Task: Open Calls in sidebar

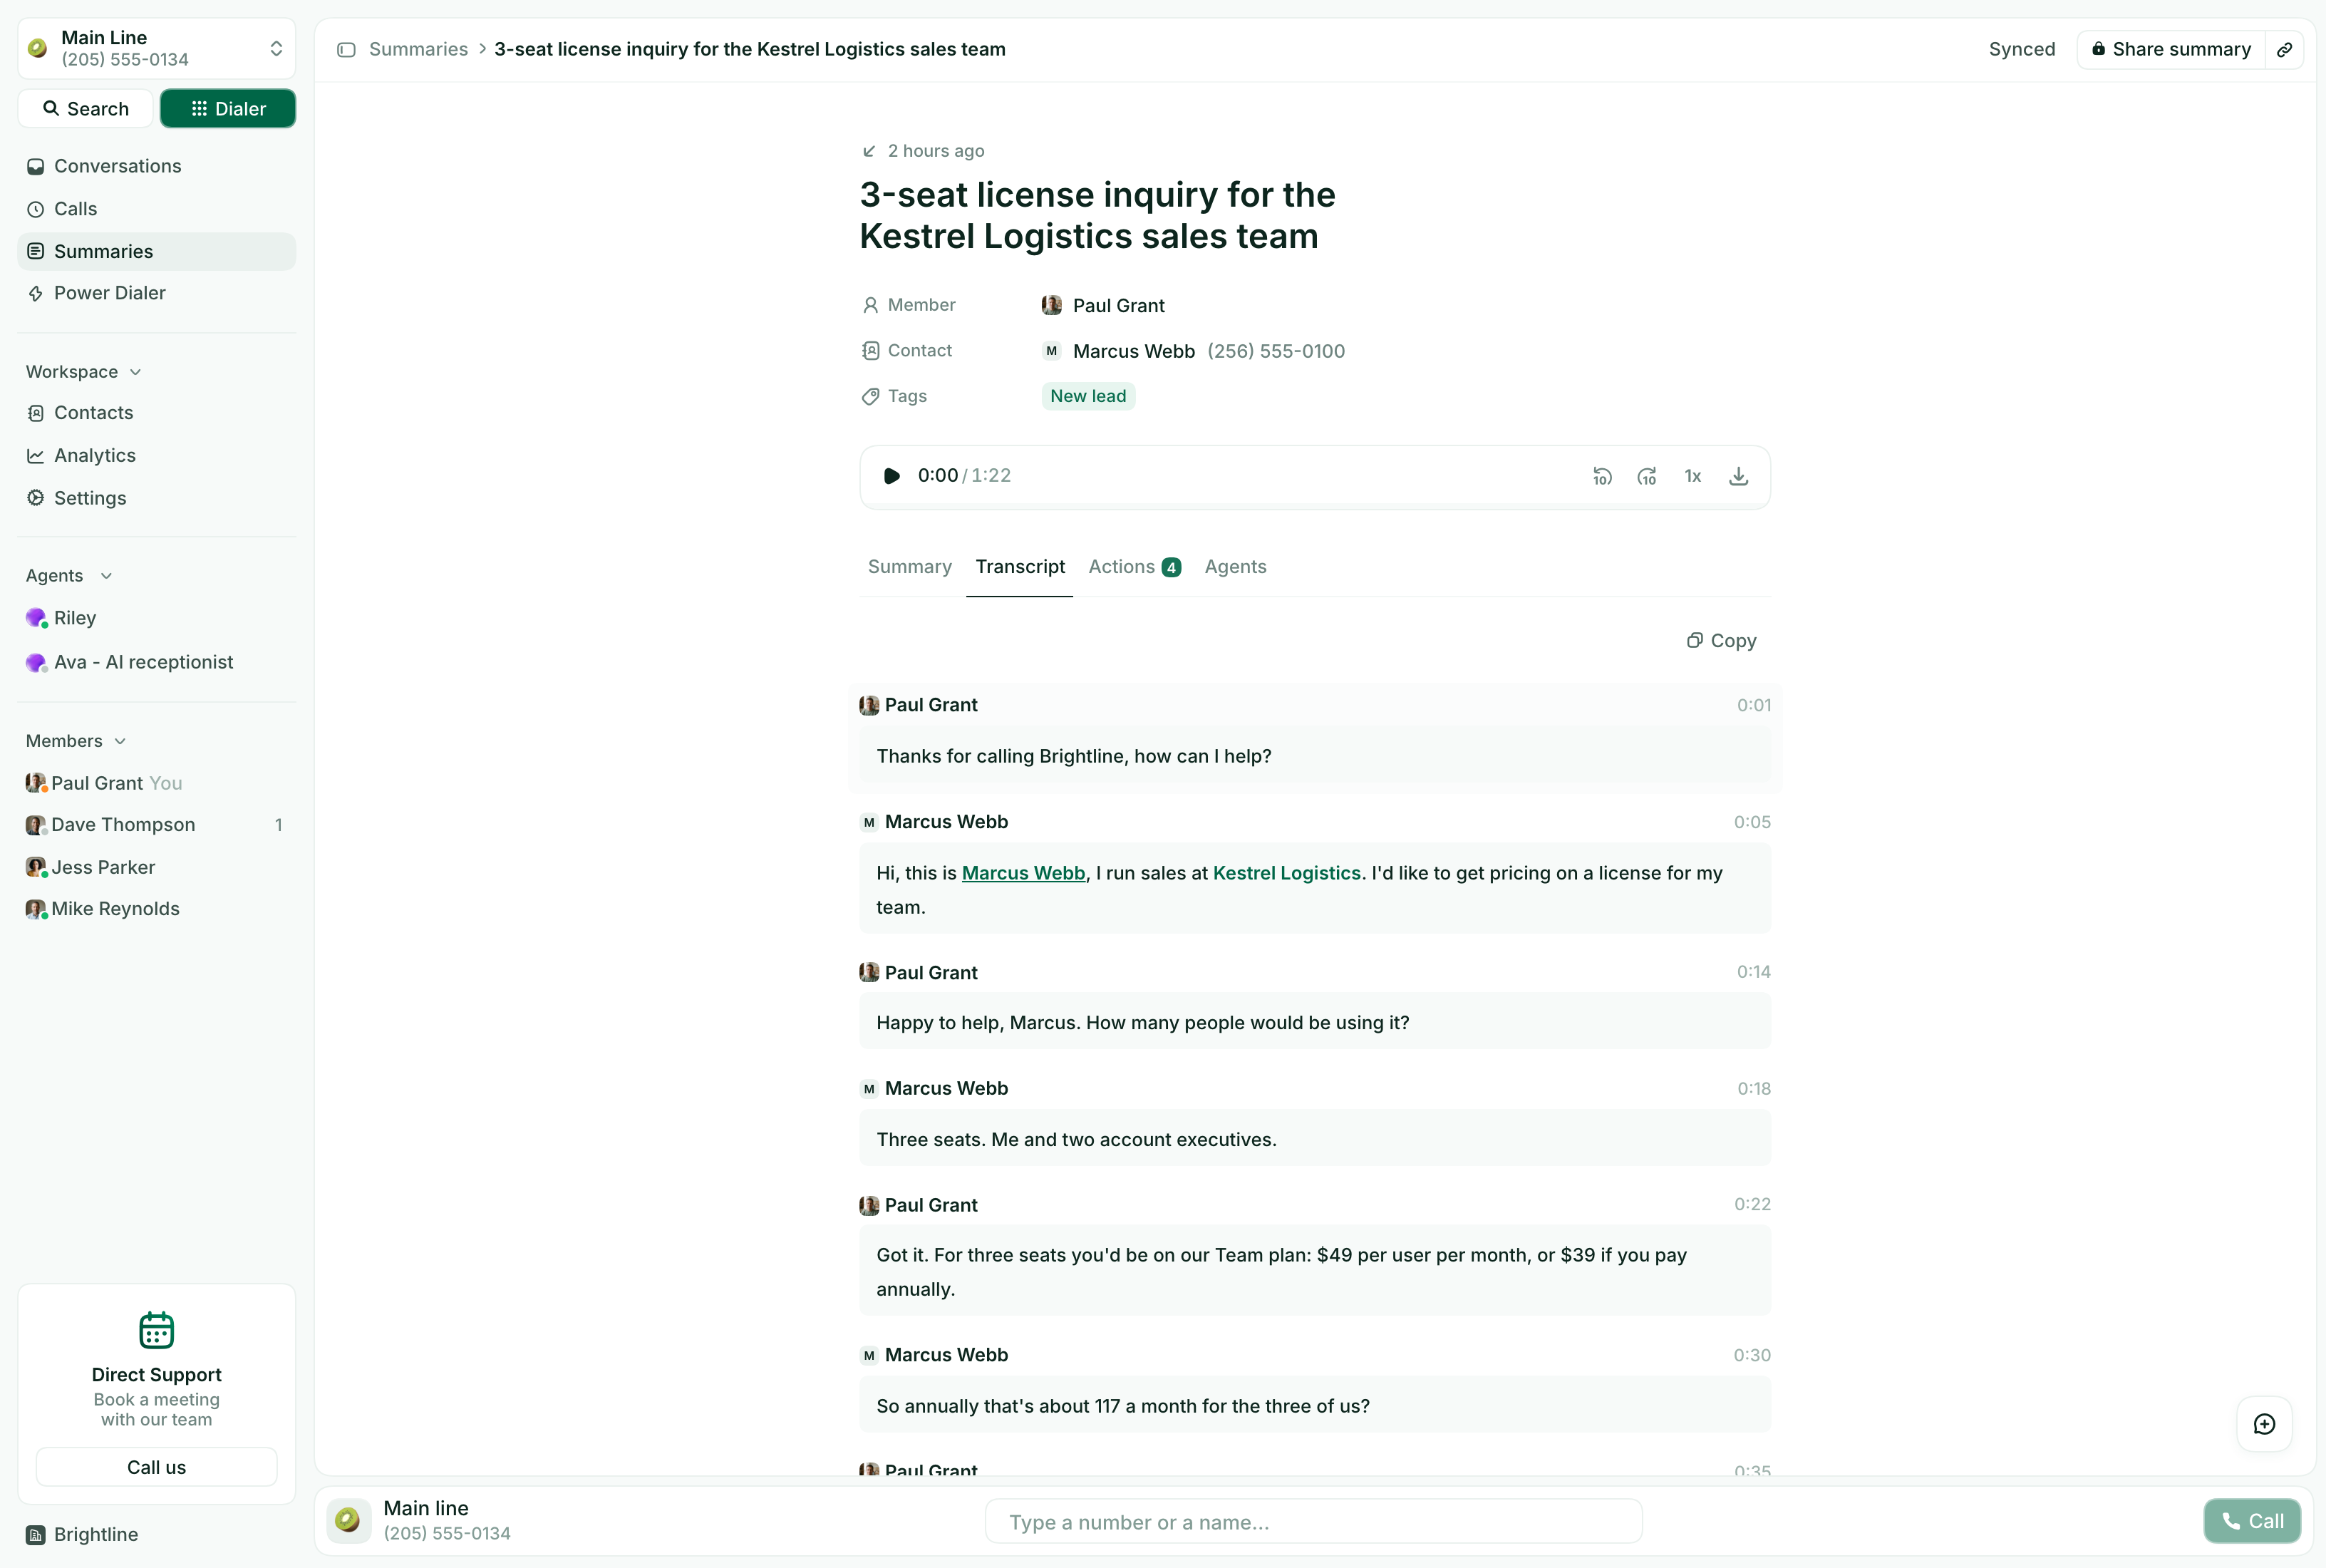Action: click(x=157, y=209)
